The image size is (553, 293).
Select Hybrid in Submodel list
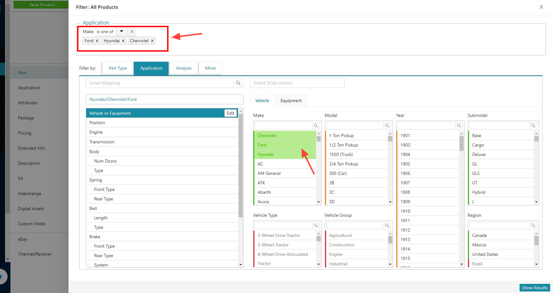tap(501, 192)
